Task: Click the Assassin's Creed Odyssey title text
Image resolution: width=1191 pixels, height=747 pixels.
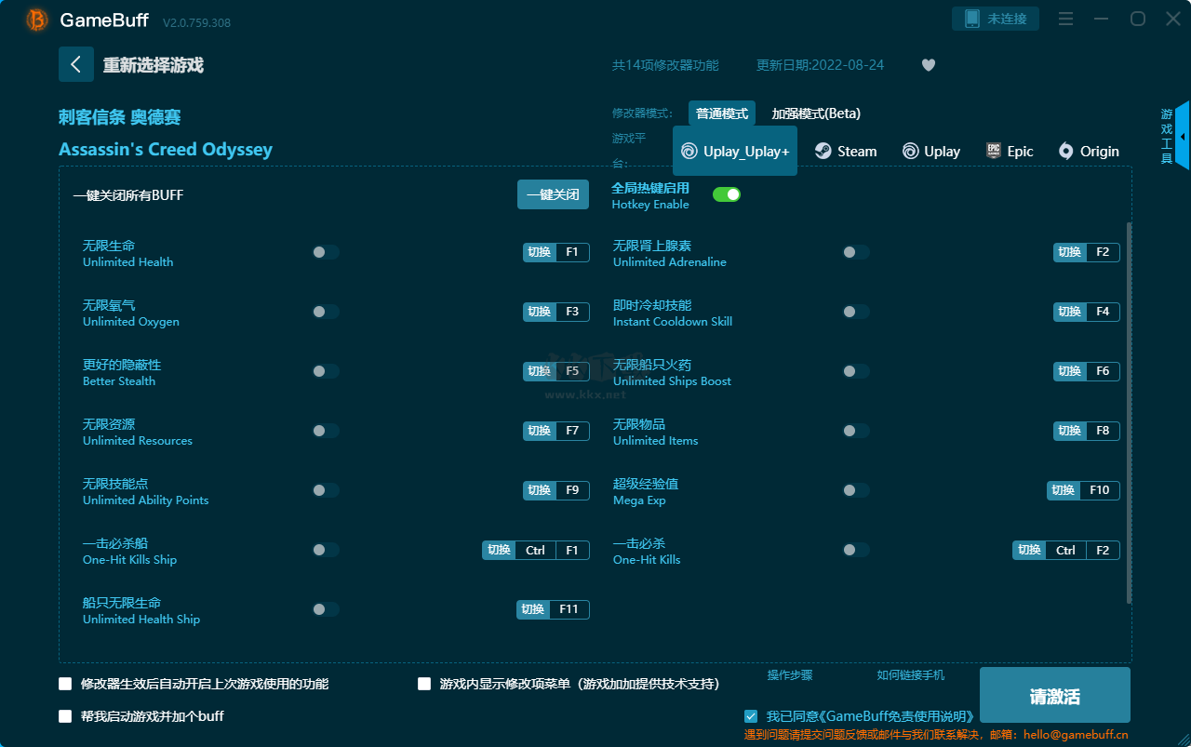Action: pos(166,150)
